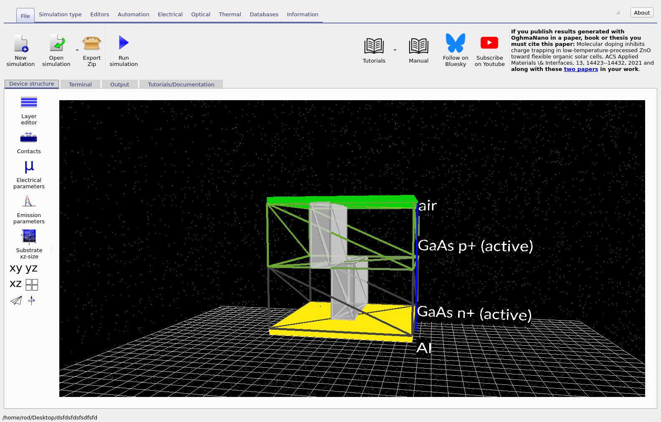Open the Layer editor
The image size is (661, 422).
29,102
